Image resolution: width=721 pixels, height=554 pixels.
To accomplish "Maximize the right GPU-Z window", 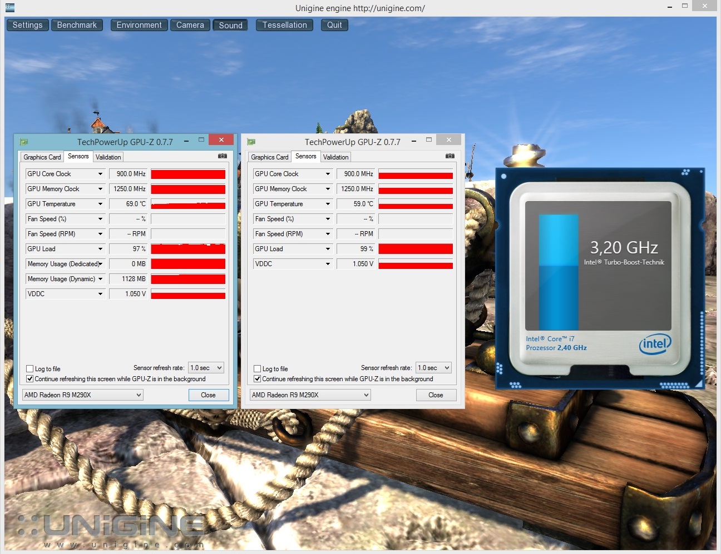I will pos(429,140).
